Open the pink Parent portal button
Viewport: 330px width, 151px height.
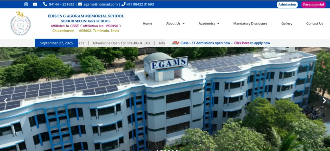(x=314, y=5)
